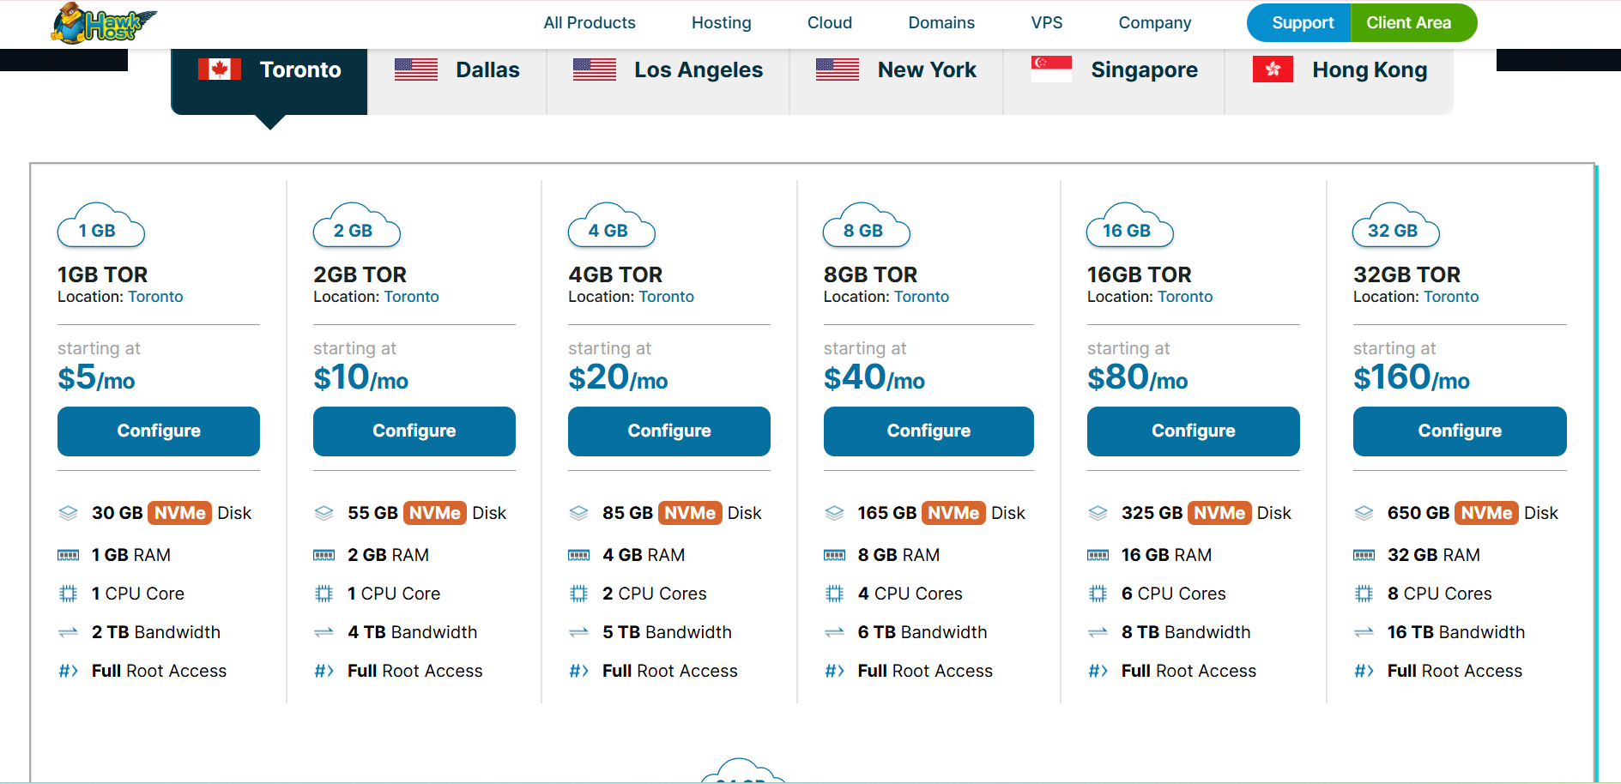Viewport: 1621px width, 784px height.
Task: Click the 32 GB cloud icon
Action: (1395, 228)
